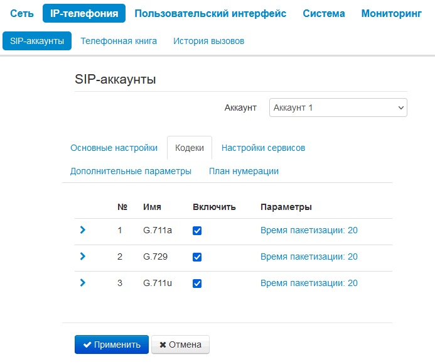This screenshot has height=364, width=435.
Task: Disable the G.711a codec checkbox
Action: pyautogui.click(x=197, y=231)
